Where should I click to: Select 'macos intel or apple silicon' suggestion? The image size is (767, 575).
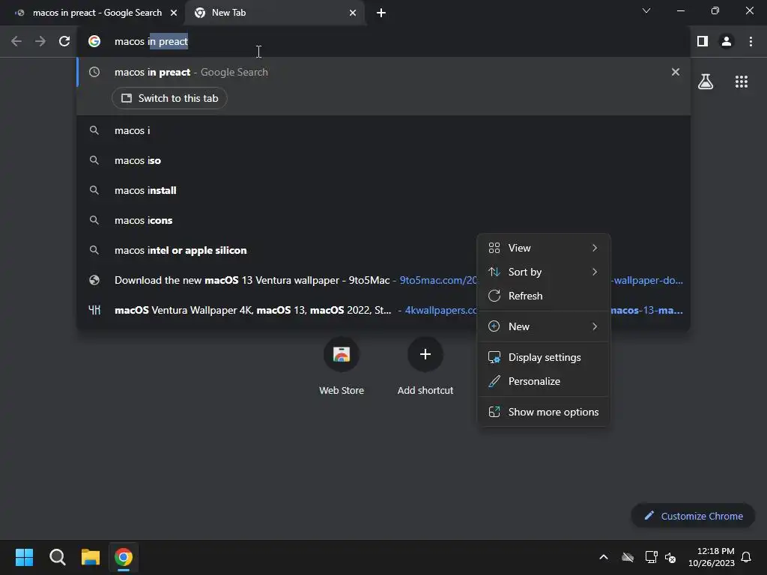click(x=277, y=250)
